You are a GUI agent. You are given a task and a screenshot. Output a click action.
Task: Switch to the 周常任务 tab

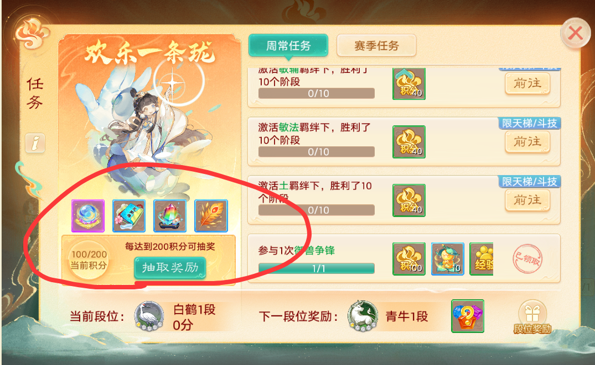point(288,45)
